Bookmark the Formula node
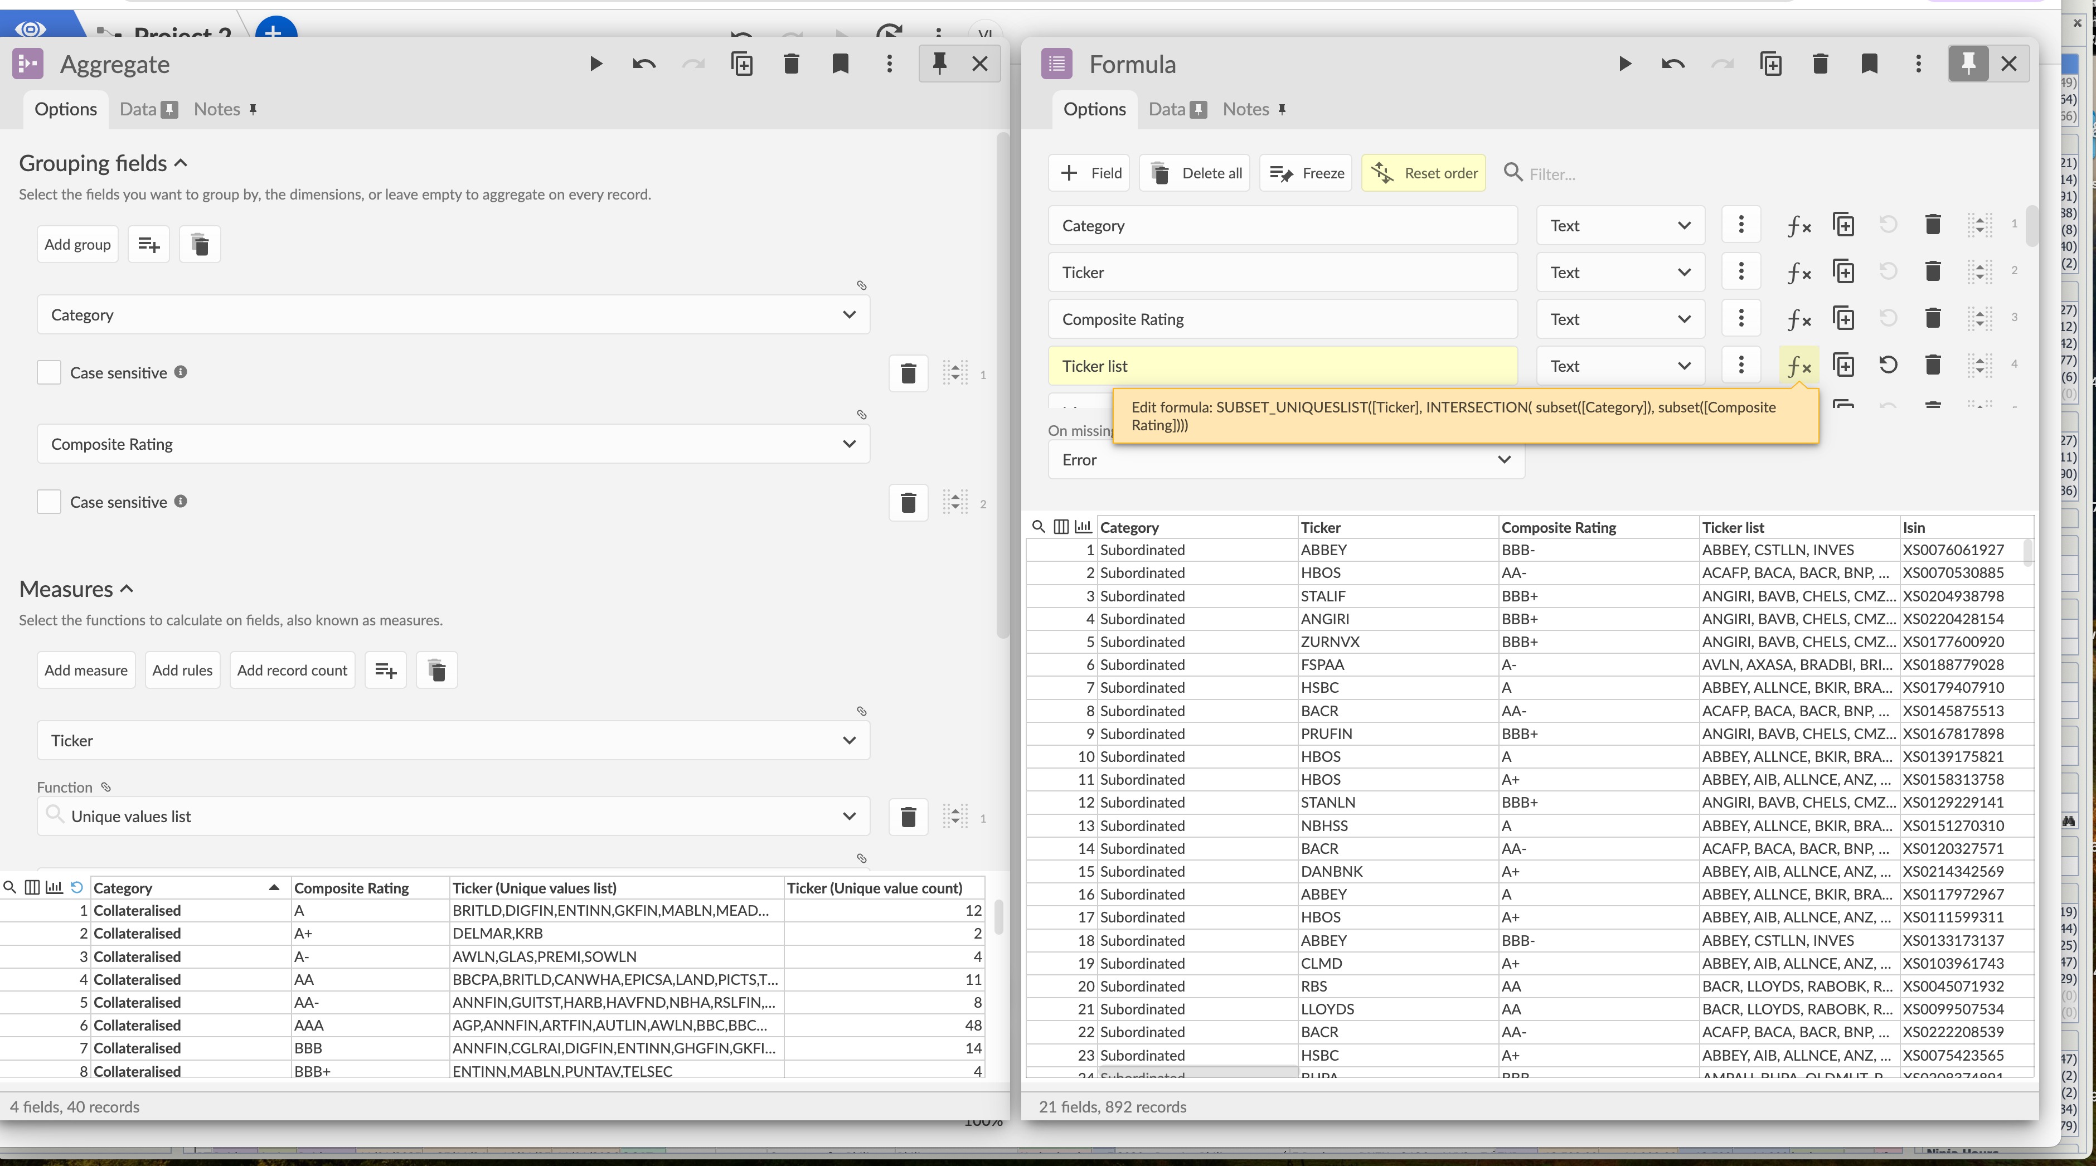The image size is (2096, 1166). point(1870,64)
